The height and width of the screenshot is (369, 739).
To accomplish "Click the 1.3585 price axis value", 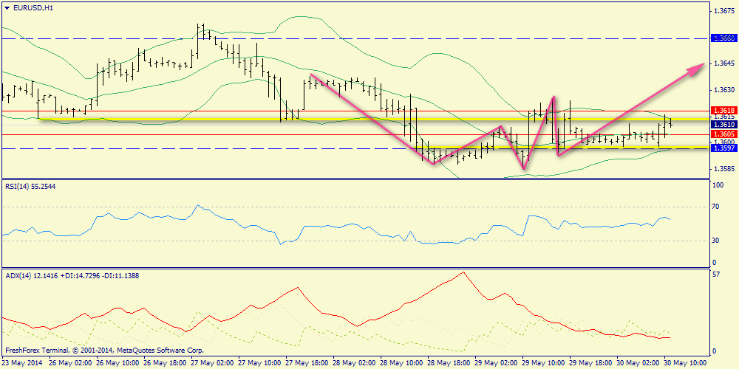I will 724,168.
